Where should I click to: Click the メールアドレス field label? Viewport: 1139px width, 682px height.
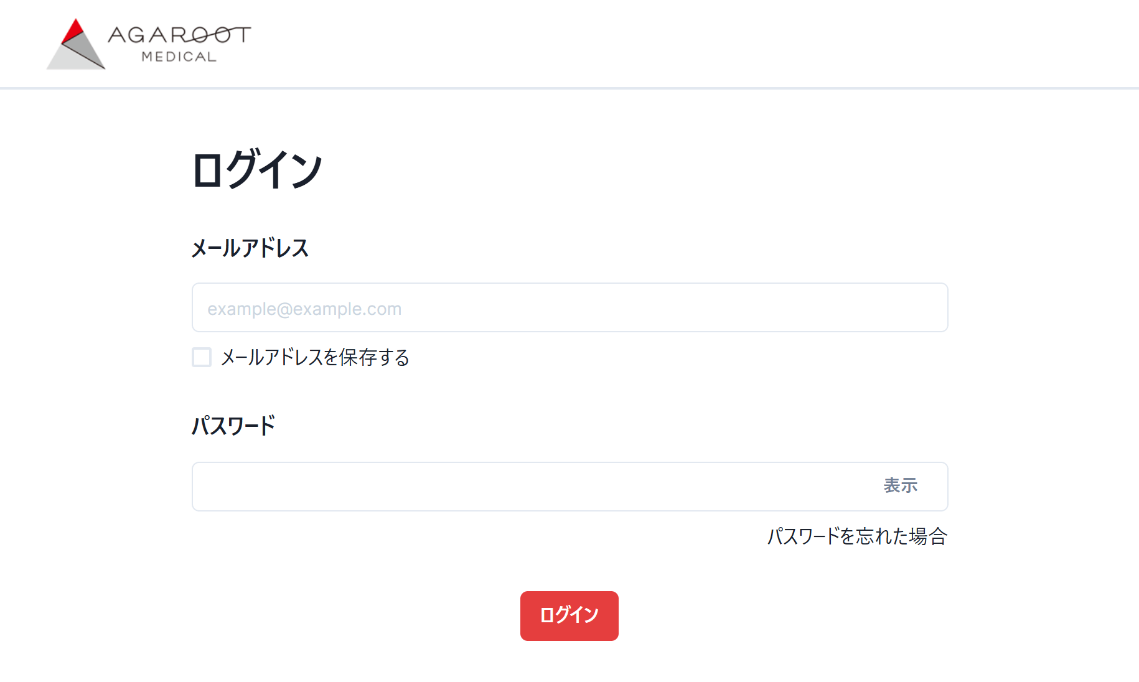250,248
